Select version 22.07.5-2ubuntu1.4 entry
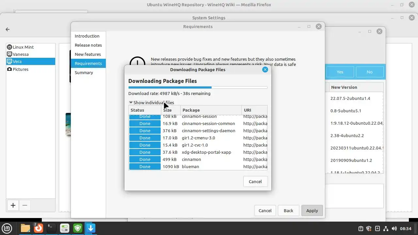 click(350, 98)
